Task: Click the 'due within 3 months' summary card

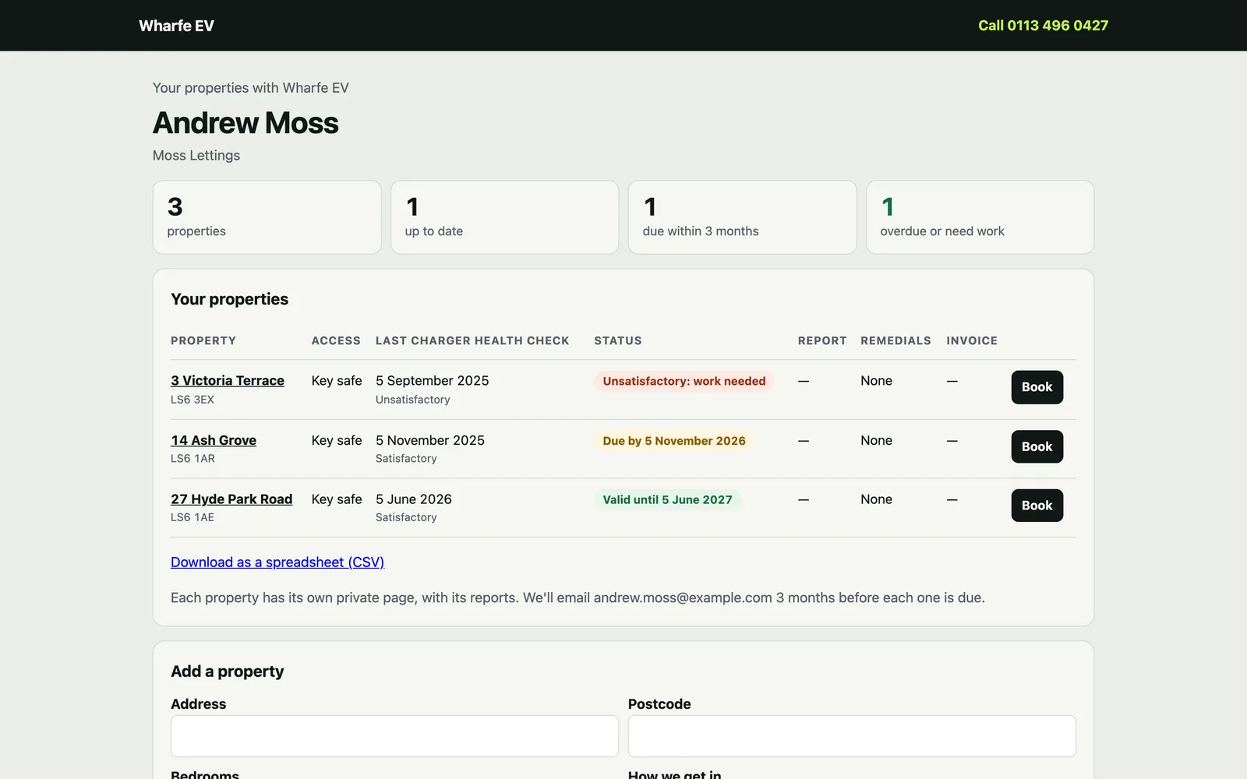Action: [743, 217]
